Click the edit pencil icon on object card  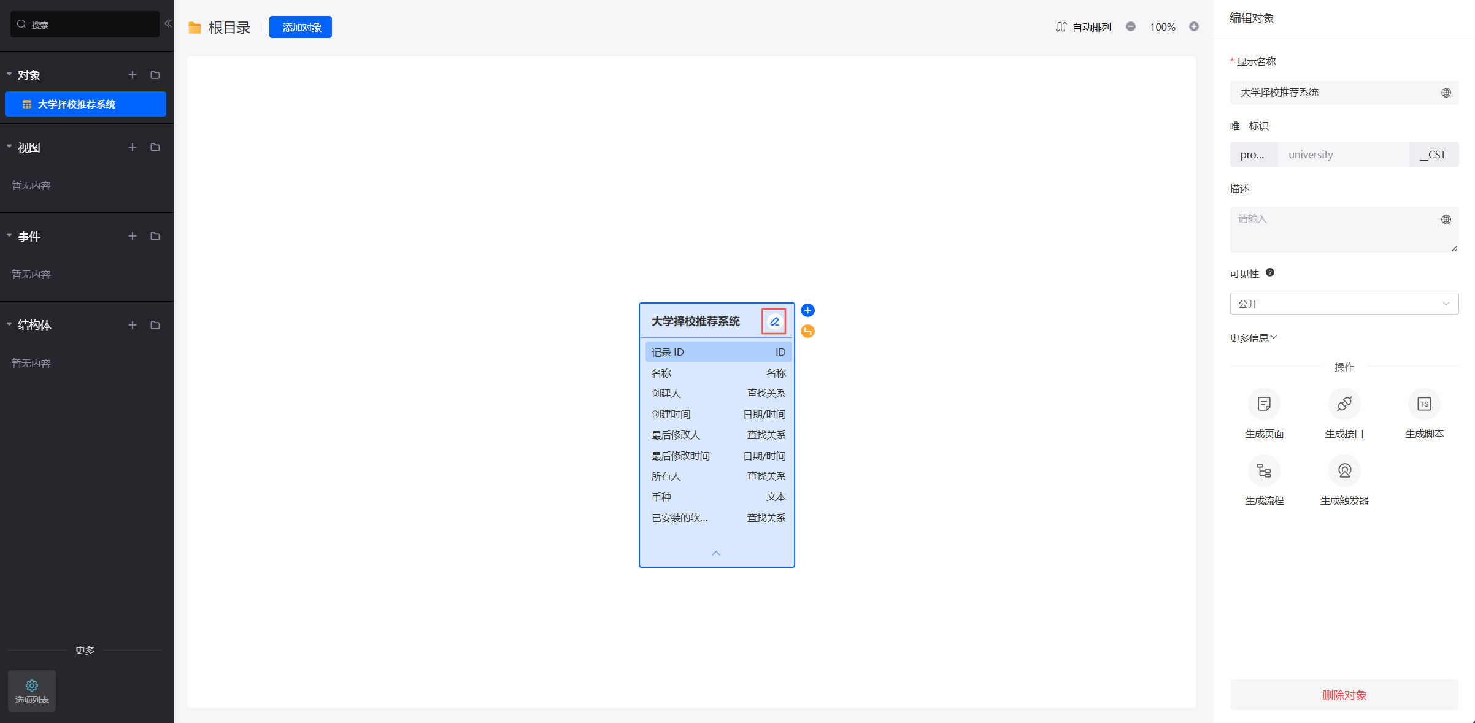coord(774,321)
